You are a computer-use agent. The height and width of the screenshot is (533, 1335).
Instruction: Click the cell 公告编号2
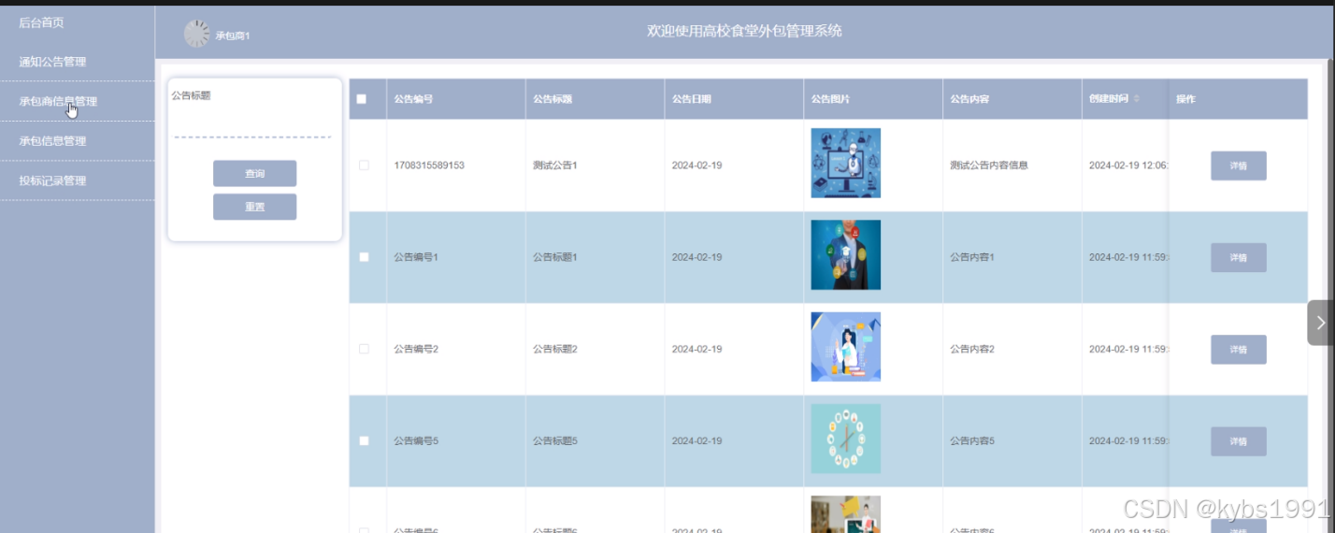coord(416,349)
